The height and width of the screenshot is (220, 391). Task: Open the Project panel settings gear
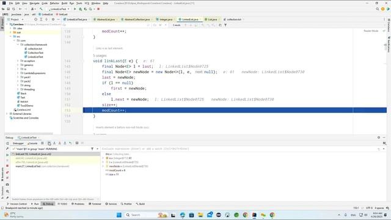[53, 19]
